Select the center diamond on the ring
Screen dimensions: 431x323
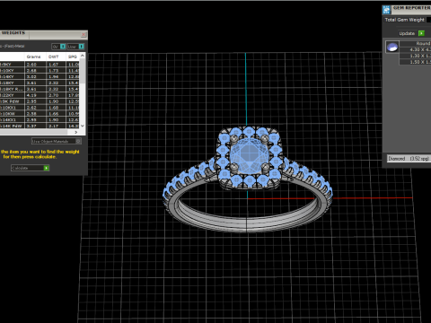(249, 154)
